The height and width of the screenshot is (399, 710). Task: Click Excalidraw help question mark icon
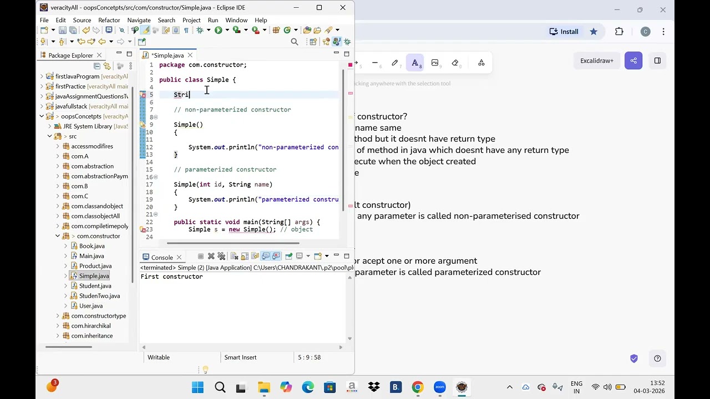(x=657, y=359)
